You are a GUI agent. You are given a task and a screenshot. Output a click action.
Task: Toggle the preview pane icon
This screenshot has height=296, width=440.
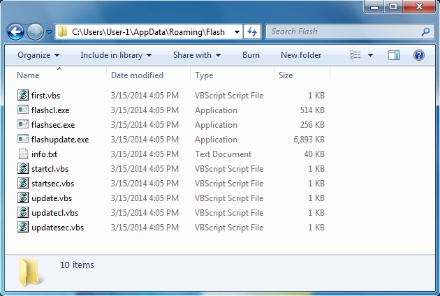394,55
